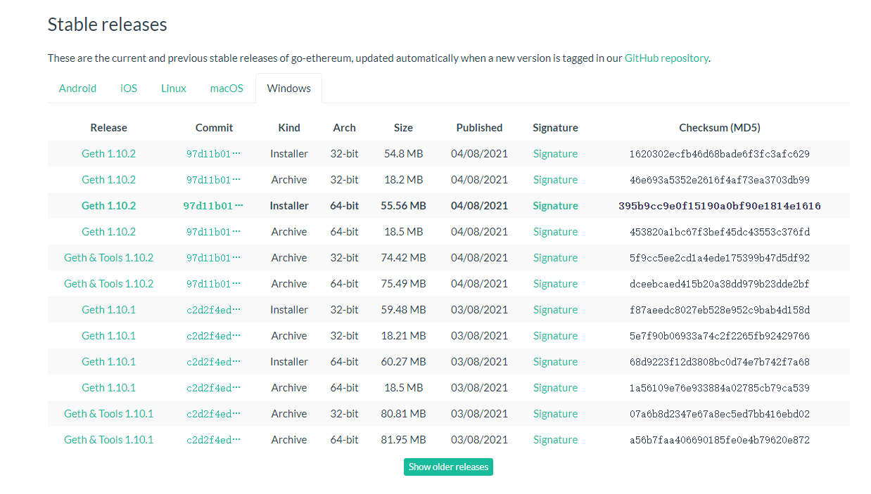Open the GitHub repository link
The height and width of the screenshot is (494, 871).
pyautogui.click(x=666, y=58)
